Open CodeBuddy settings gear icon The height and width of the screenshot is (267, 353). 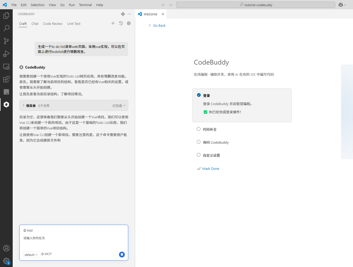click(x=129, y=23)
